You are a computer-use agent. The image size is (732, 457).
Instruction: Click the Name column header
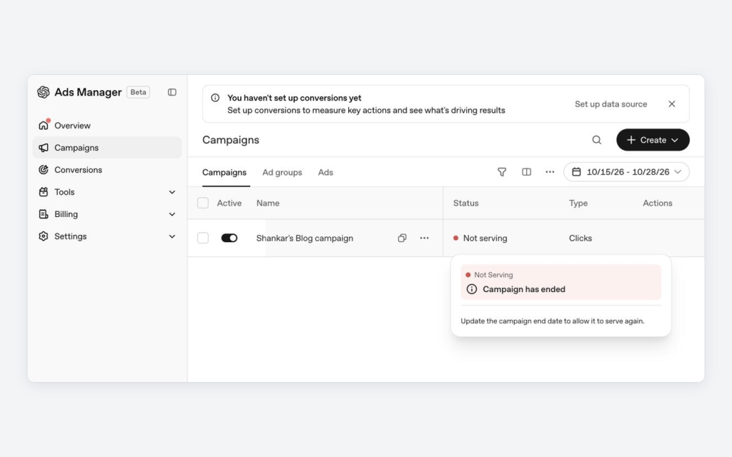268,203
